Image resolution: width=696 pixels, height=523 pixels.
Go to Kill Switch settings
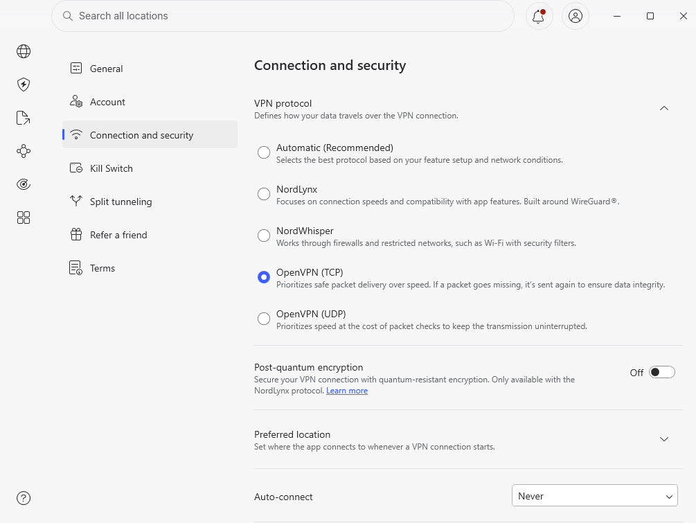(x=150, y=168)
